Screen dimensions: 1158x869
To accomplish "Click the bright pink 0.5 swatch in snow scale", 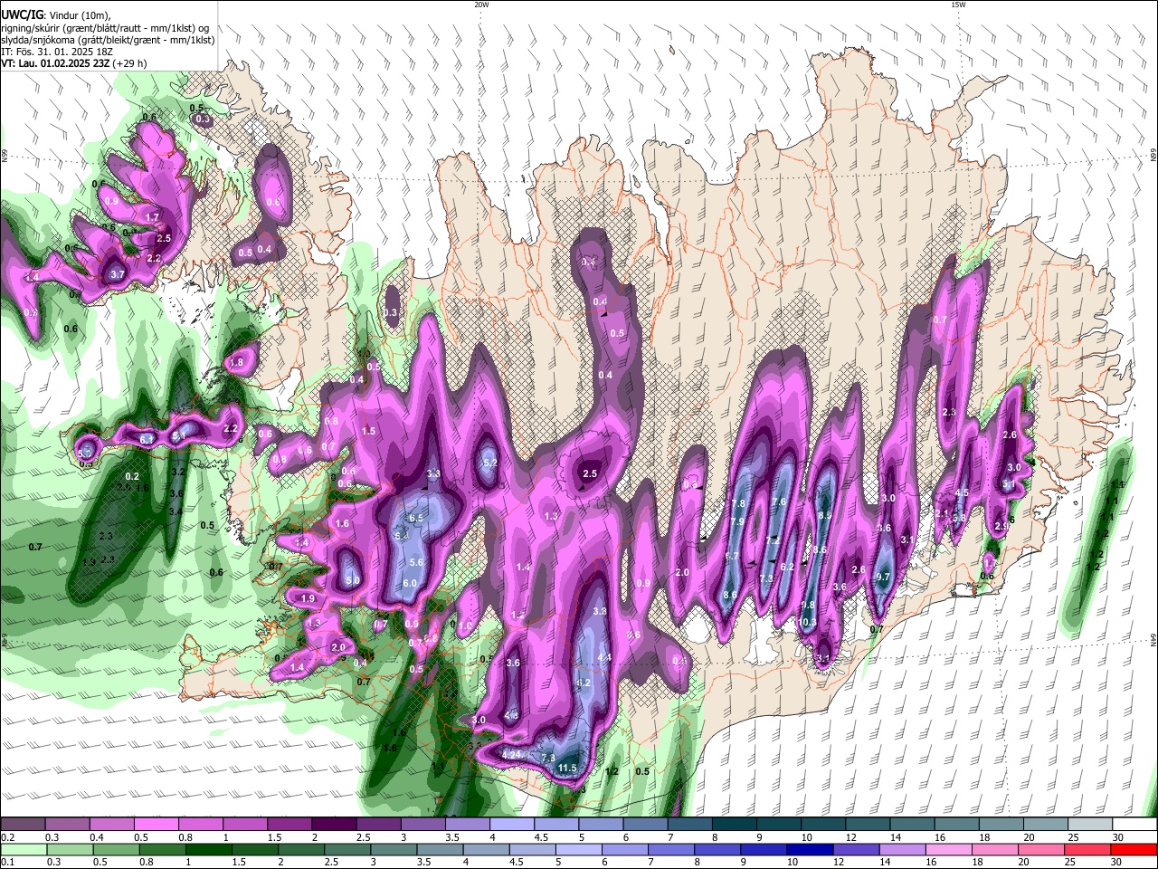I will [x=156, y=825].
